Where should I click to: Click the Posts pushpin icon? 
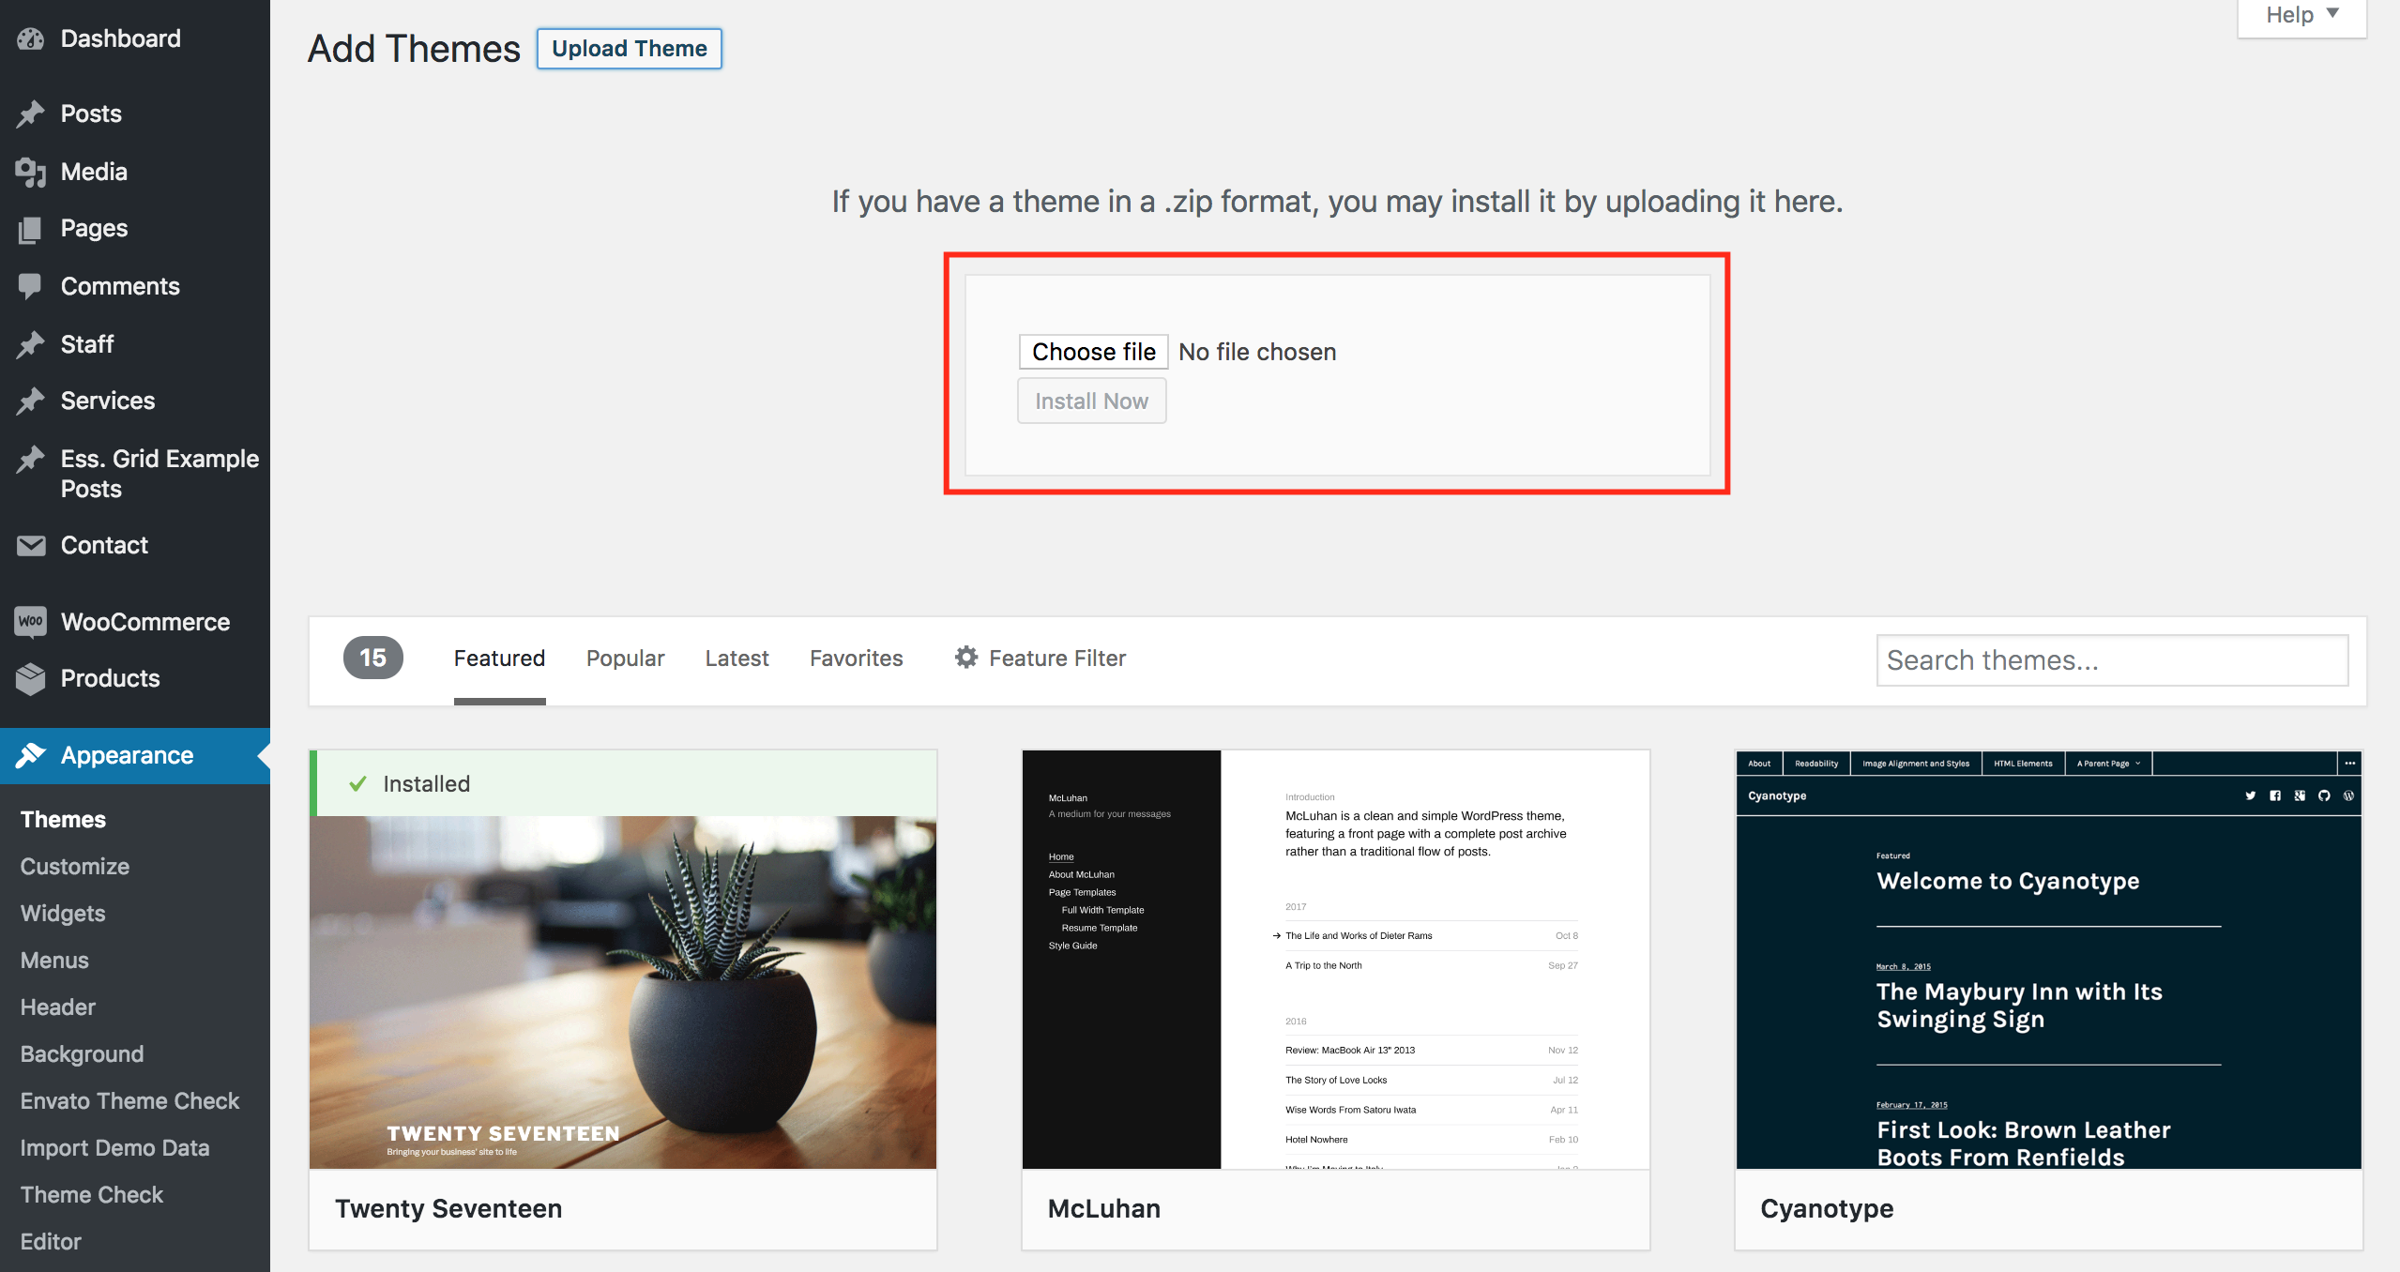click(30, 114)
